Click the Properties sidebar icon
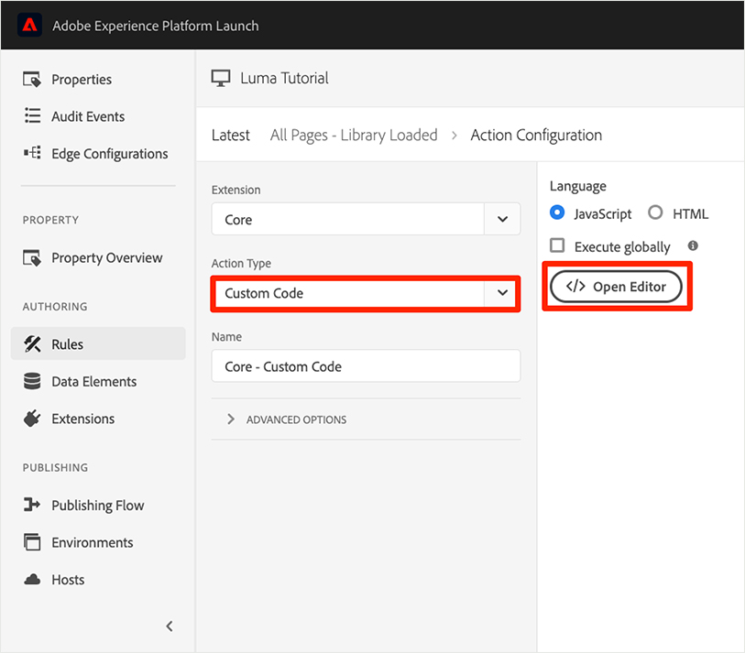Screen dimensions: 745x653 (32, 80)
